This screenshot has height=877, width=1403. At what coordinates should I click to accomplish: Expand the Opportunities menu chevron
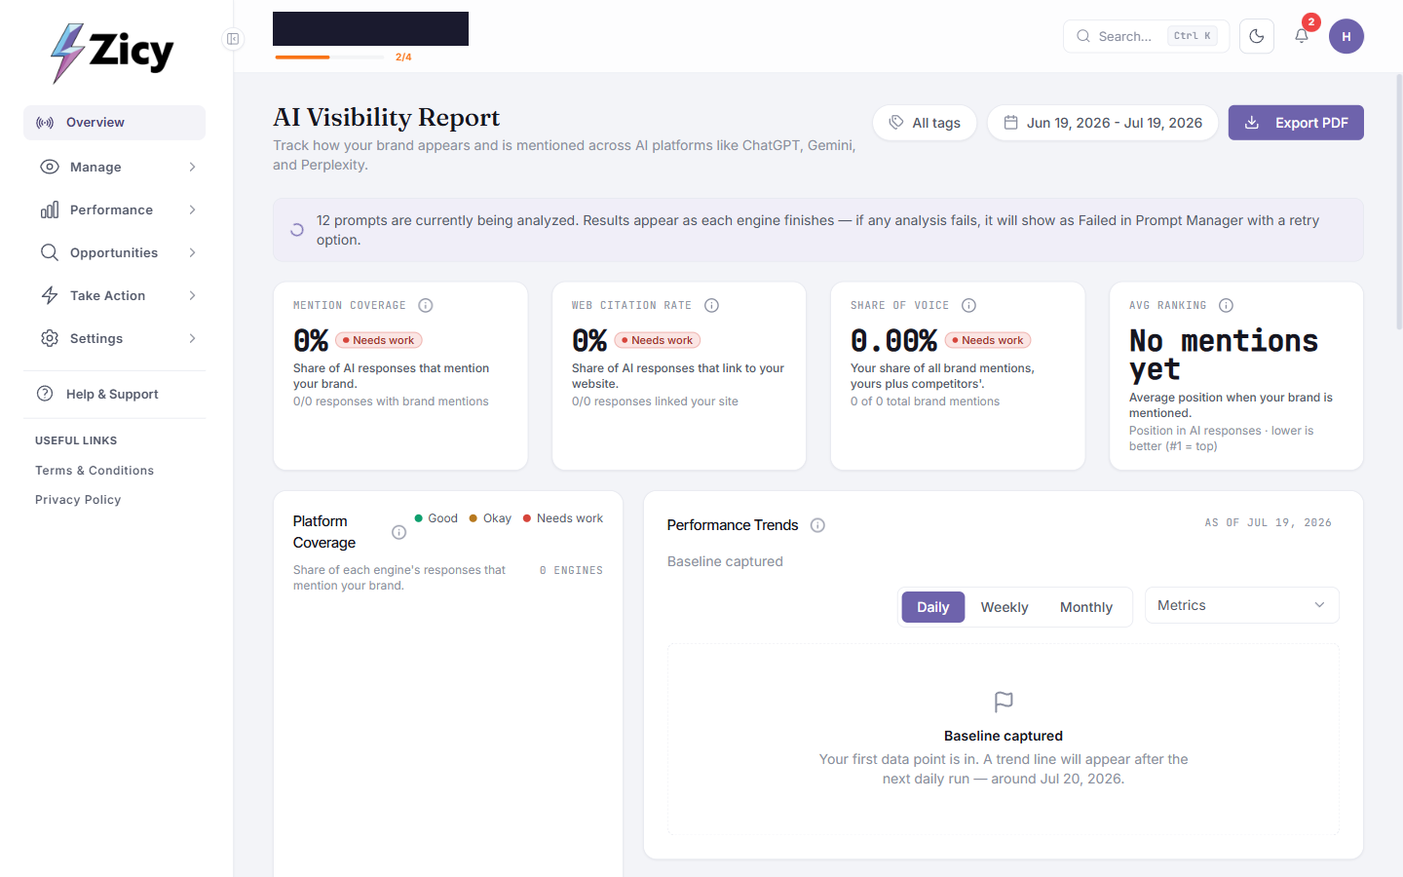[192, 252]
